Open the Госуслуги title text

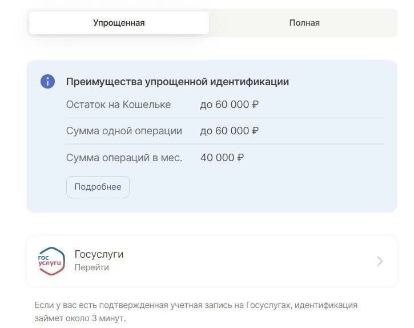tap(99, 254)
